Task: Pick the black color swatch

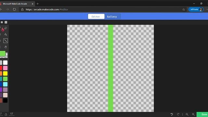Action: pyautogui.click(x=5, y=100)
